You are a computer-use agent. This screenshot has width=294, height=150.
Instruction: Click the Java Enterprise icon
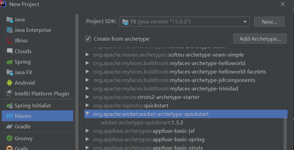9,30
